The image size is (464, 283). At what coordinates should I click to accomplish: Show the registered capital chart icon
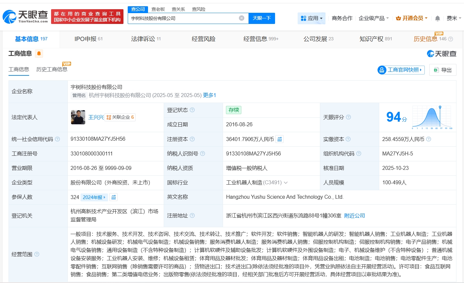(280, 139)
